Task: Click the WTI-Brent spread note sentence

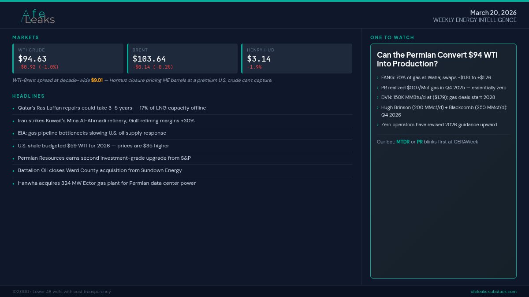Action: coord(142,80)
